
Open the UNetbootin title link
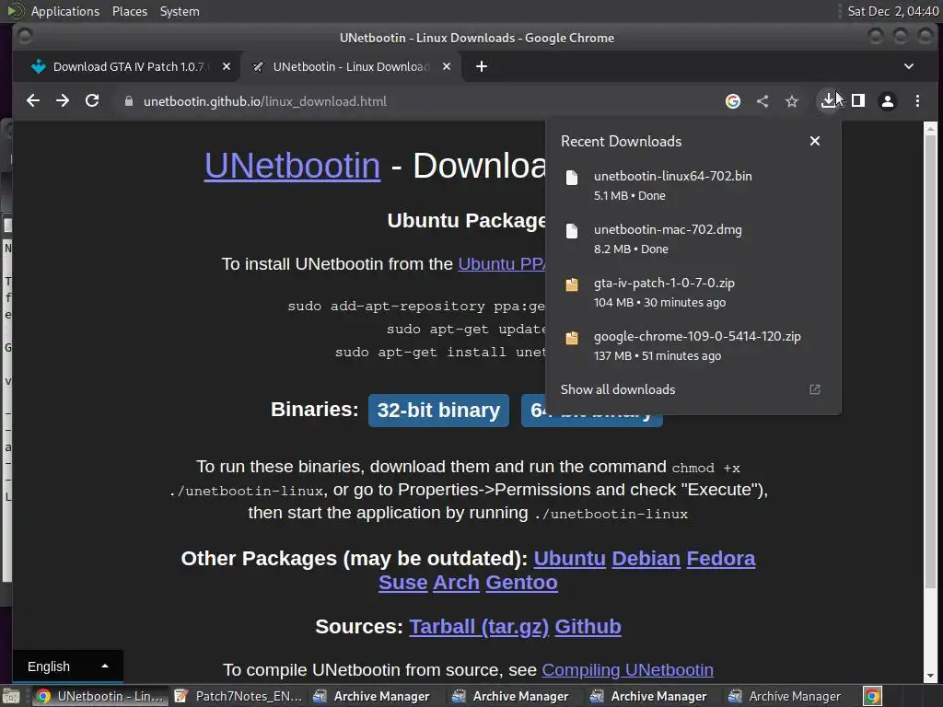[292, 166]
